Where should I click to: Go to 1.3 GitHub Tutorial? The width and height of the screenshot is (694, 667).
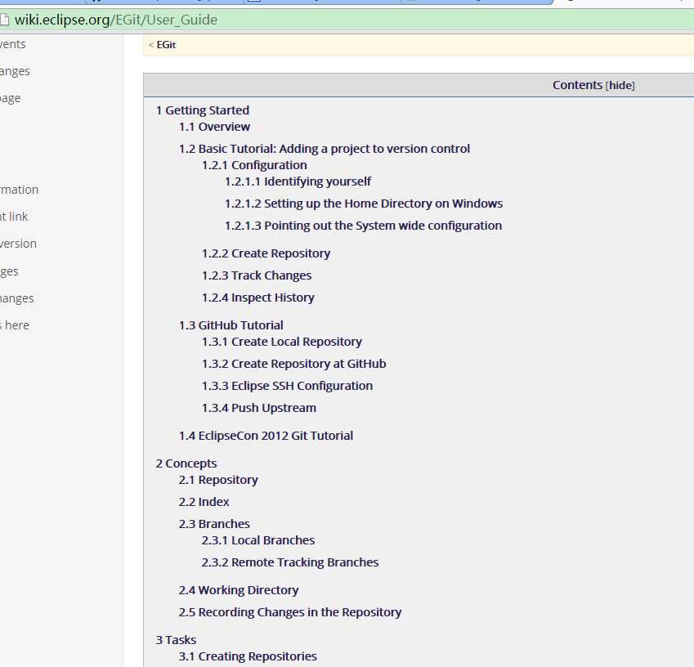(x=231, y=325)
